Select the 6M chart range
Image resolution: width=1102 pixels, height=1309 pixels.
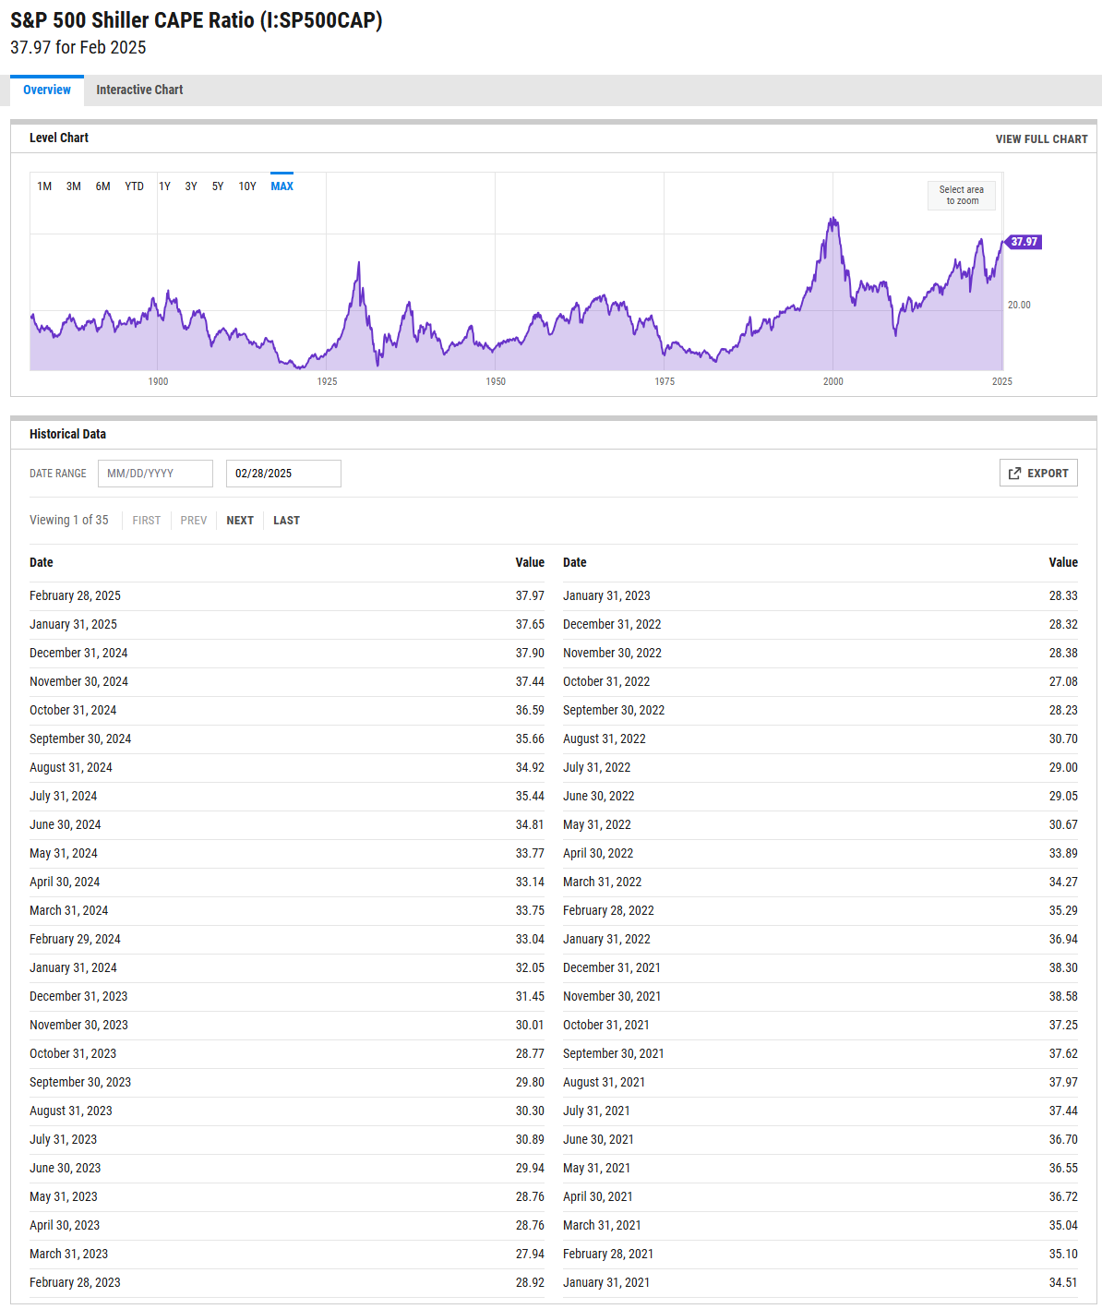pos(103,186)
